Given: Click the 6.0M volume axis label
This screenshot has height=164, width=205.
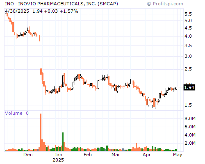Looking at the screenshot, I should coord(190,127).
